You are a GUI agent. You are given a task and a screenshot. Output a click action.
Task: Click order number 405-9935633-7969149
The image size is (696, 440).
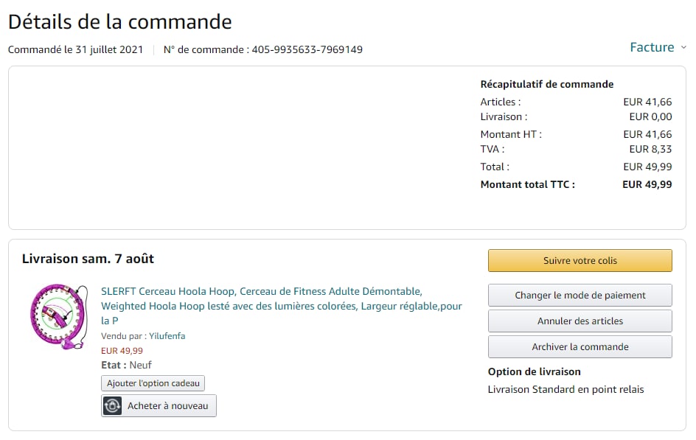(307, 49)
